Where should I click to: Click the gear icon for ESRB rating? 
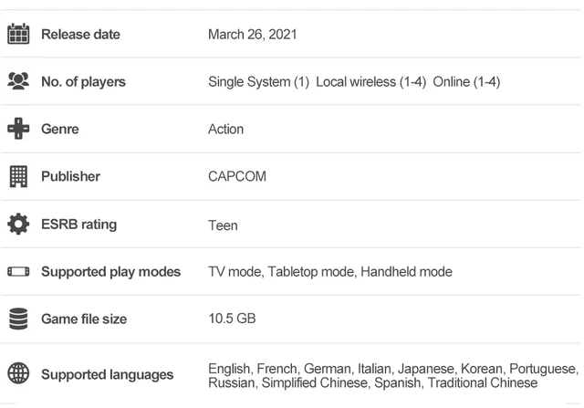pyautogui.click(x=18, y=224)
